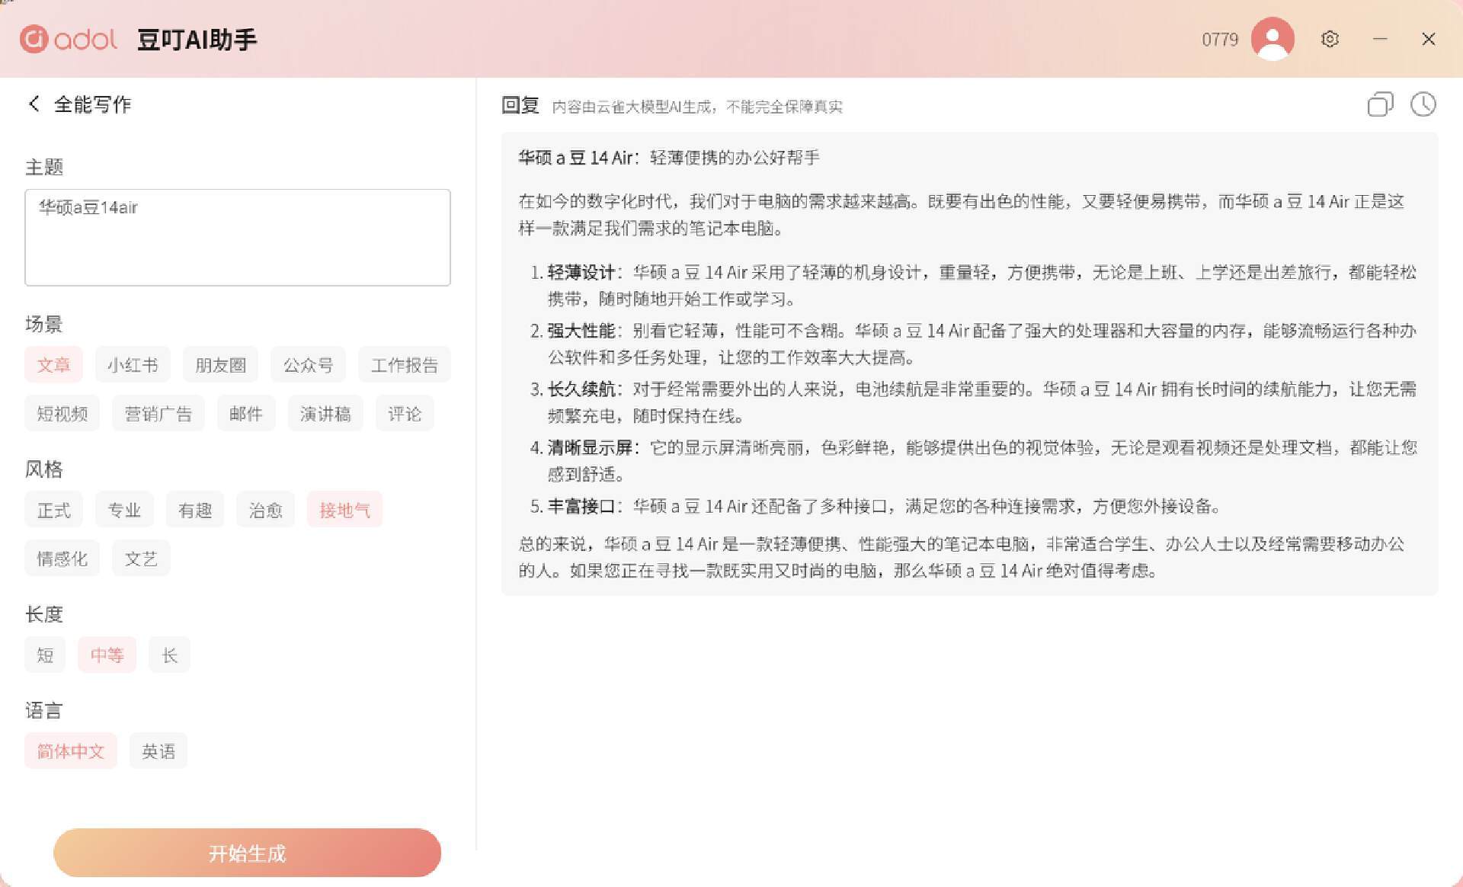
Task: Click the 清晰显示屏 list item heading
Action: click(x=591, y=447)
